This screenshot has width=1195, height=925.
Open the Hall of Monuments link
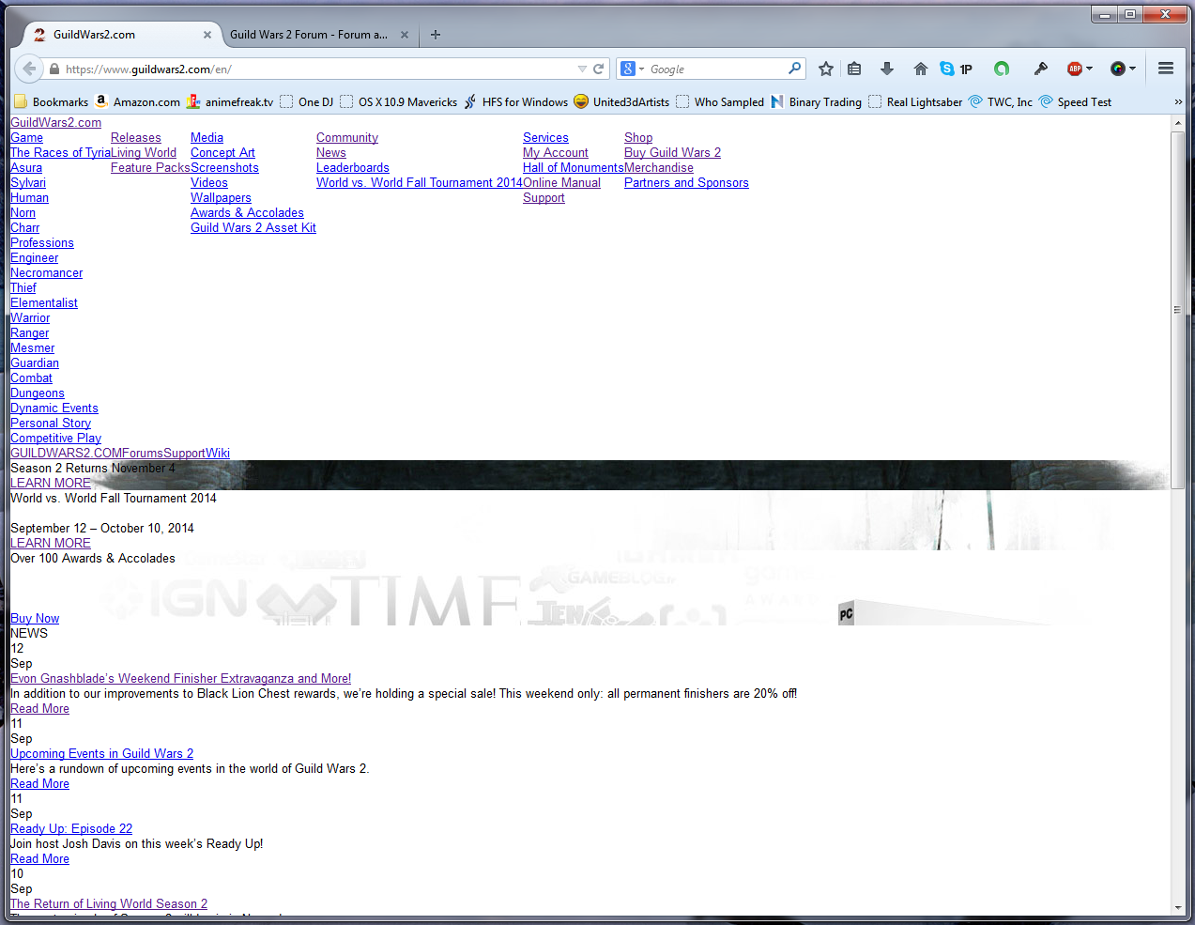[x=574, y=168]
